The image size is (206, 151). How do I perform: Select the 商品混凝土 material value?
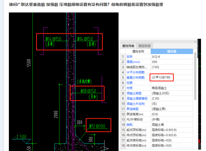tap(172, 88)
